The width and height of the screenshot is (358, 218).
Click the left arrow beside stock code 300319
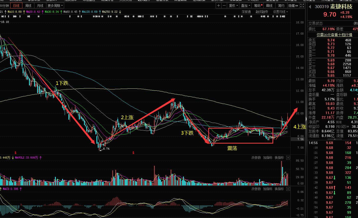(x=310, y=7)
